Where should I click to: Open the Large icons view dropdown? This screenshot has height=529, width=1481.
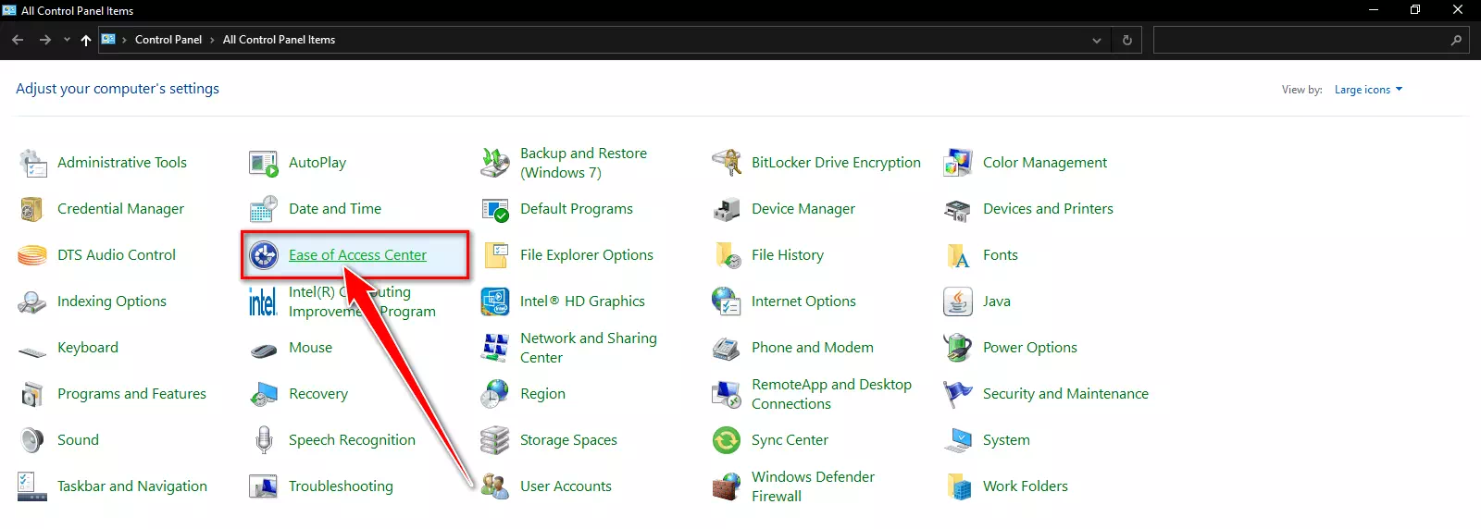1368,90
